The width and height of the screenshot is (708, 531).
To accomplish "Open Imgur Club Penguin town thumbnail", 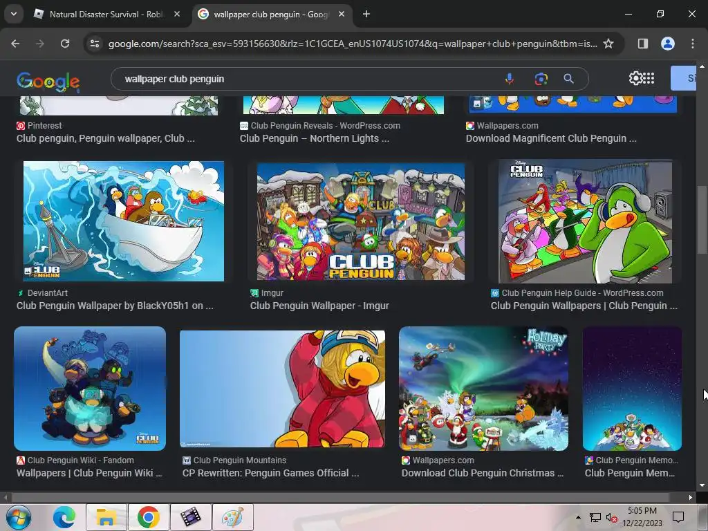I will tap(361, 221).
